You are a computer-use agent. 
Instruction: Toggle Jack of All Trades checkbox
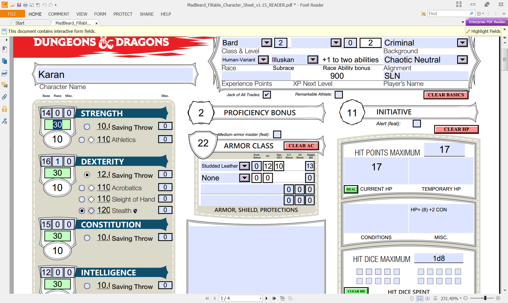pyautogui.click(x=267, y=95)
